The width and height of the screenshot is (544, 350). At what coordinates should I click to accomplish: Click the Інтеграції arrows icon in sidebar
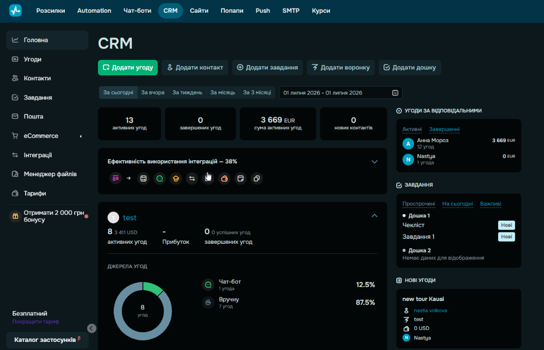15,155
